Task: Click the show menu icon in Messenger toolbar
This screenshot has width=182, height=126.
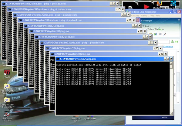Action: point(160,34)
